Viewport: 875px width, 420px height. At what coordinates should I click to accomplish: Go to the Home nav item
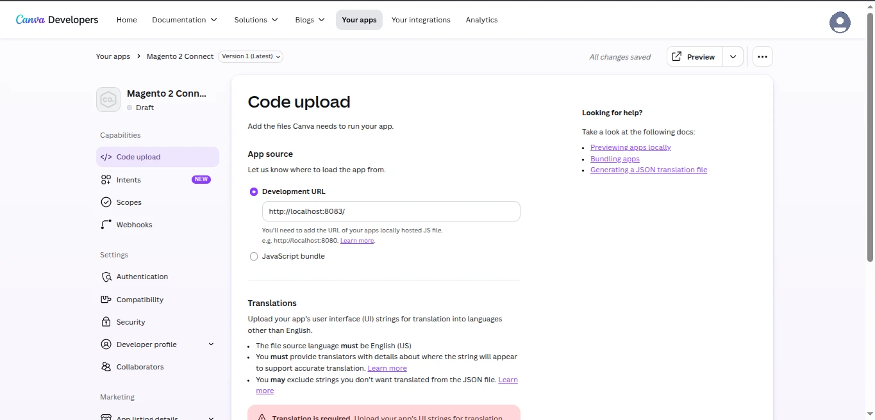127,20
